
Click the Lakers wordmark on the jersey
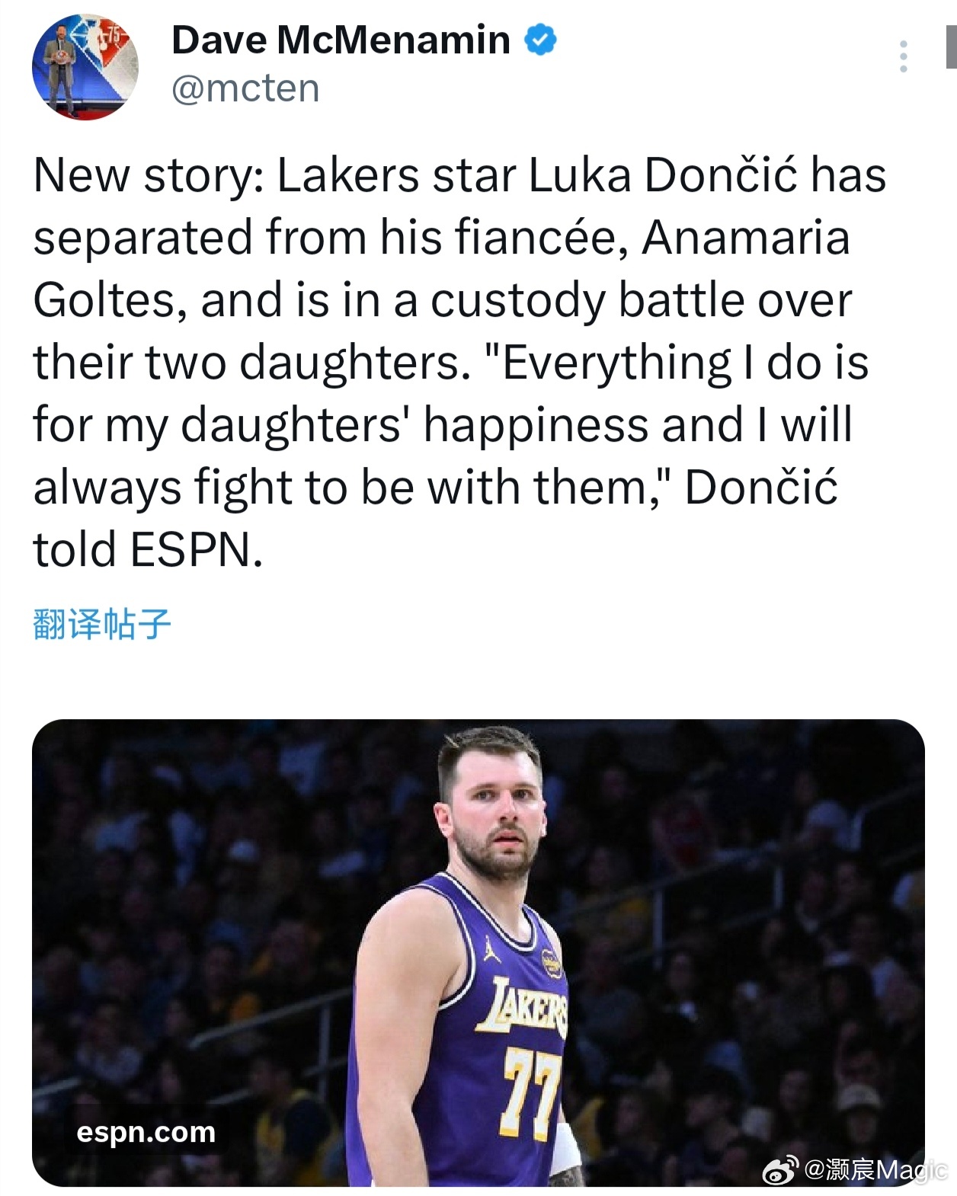click(x=524, y=1007)
